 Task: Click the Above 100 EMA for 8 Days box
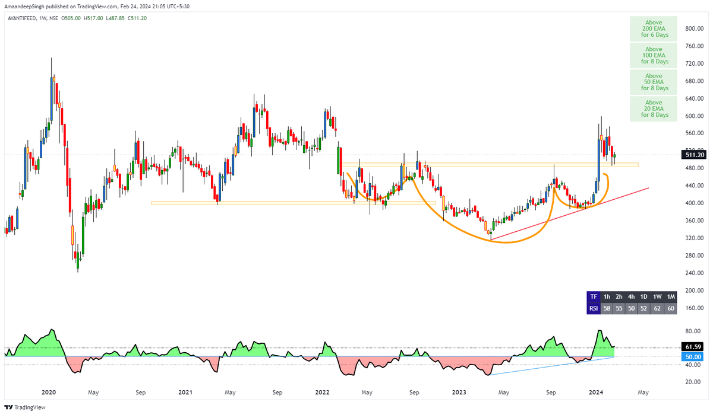click(x=654, y=55)
